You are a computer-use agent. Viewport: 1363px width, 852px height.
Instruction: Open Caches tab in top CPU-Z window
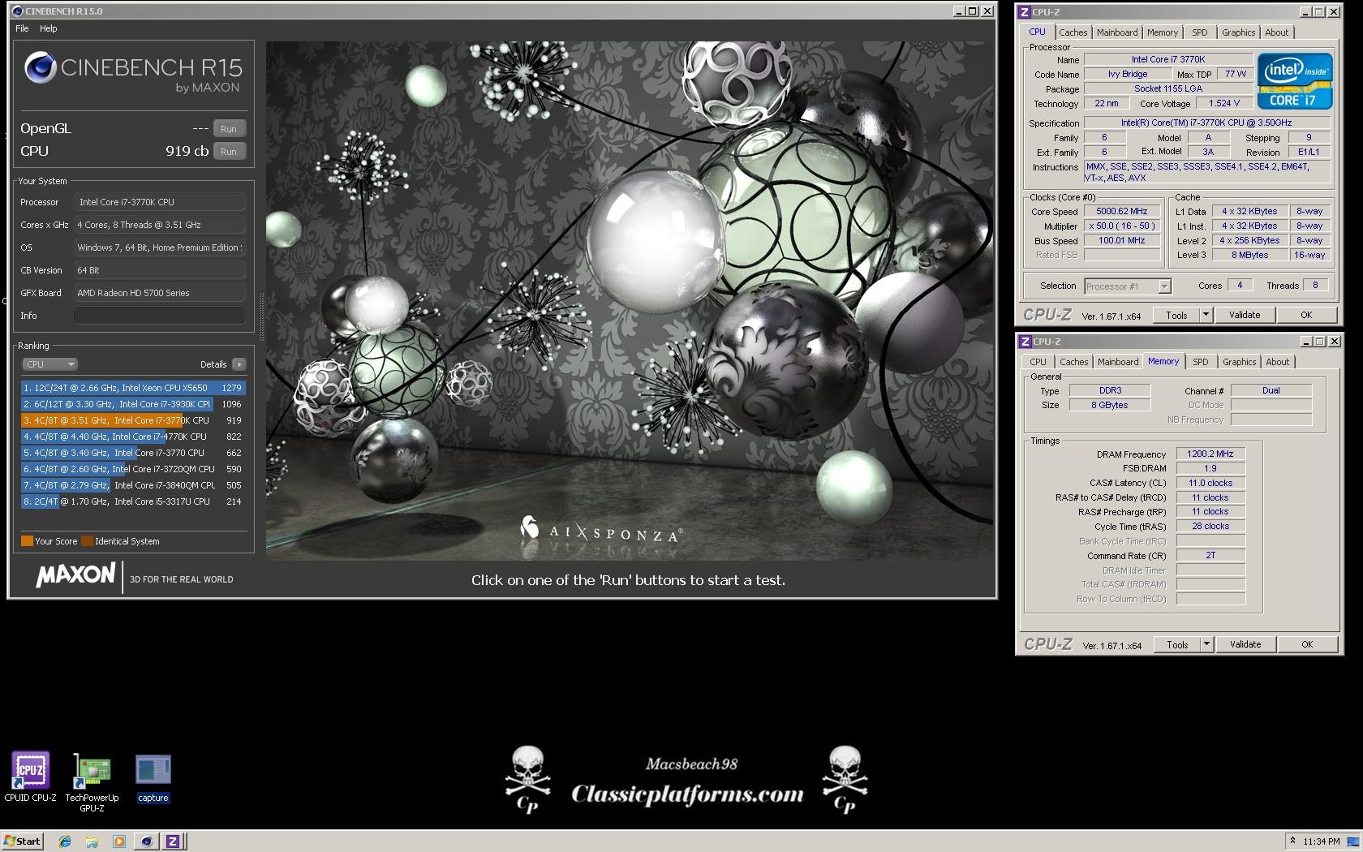click(1073, 32)
